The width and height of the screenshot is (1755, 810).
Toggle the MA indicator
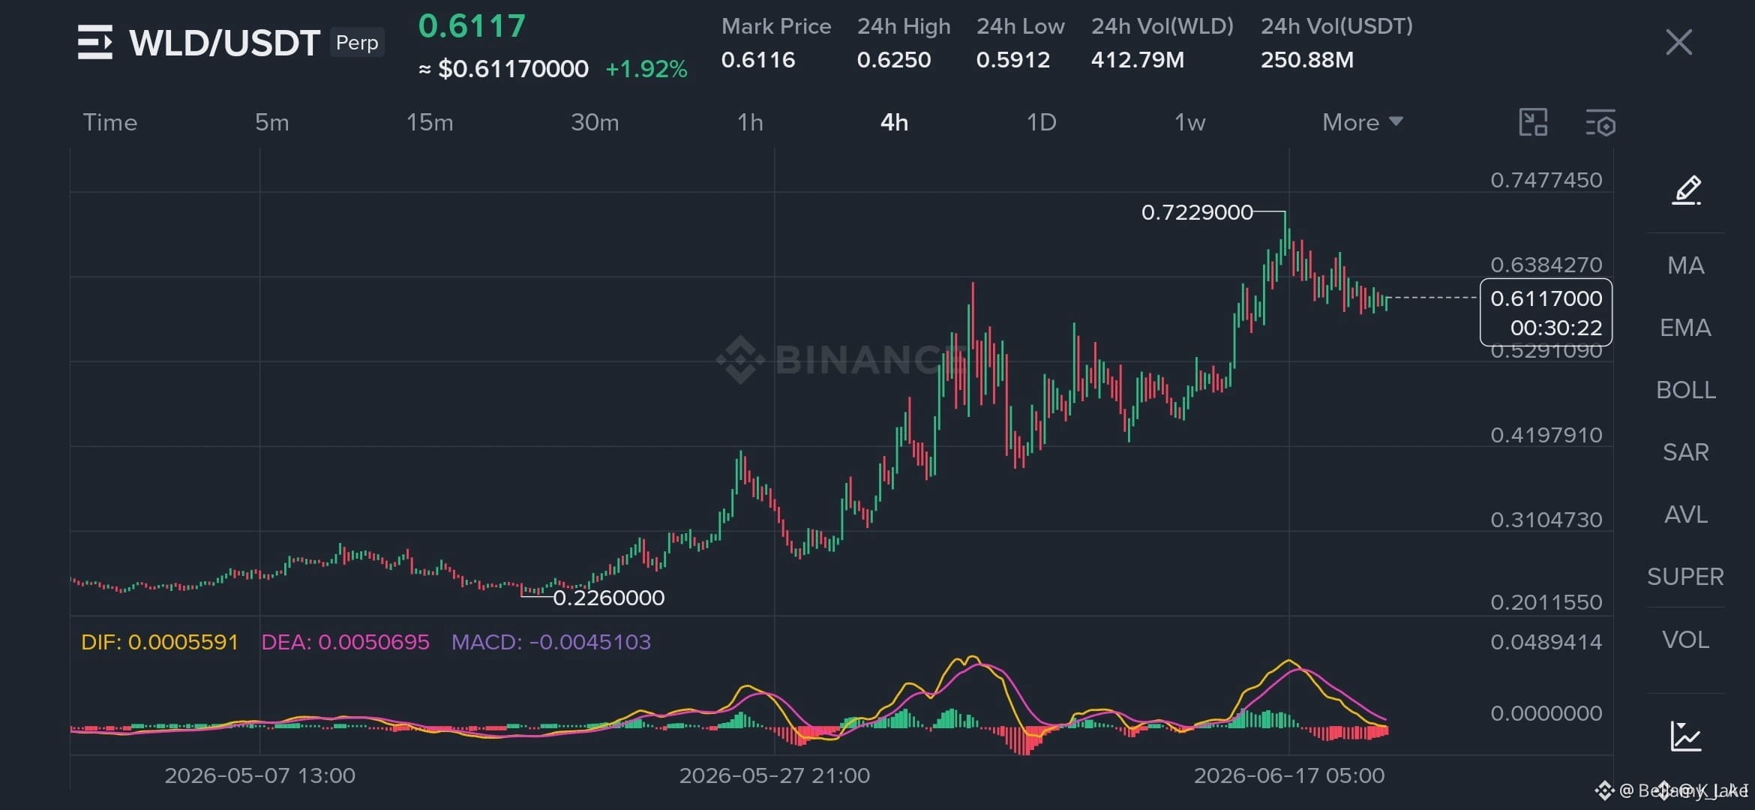coord(1686,265)
